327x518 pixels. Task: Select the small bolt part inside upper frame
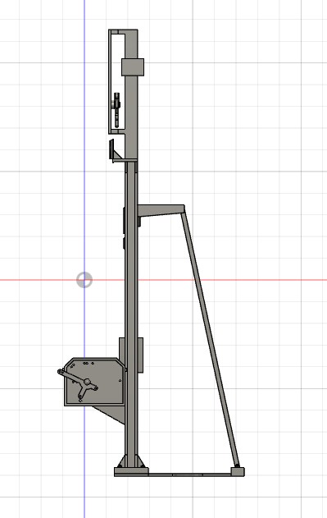point(117,110)
